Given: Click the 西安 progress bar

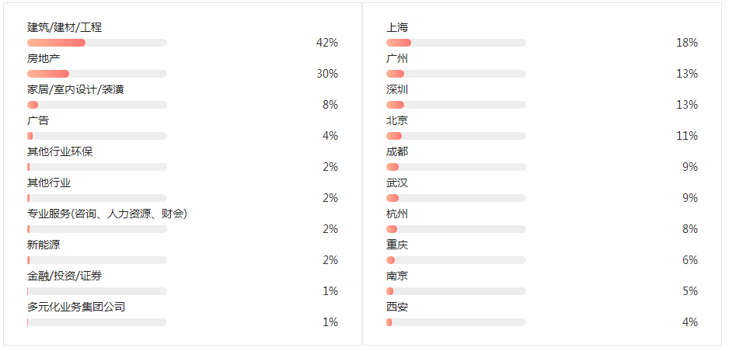Looking at the screenshot, I should pos(456,322).
